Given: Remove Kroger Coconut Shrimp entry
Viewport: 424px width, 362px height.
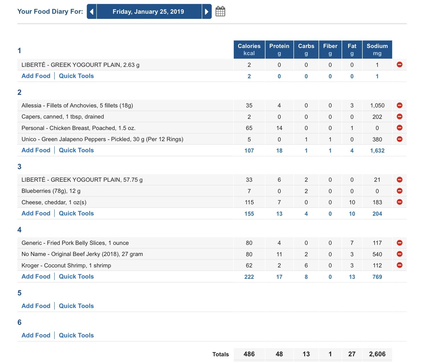Looking at the screenshot, I should [x=399, y=265].
